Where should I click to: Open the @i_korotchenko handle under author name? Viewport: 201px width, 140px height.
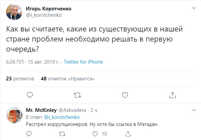point(40,14)
